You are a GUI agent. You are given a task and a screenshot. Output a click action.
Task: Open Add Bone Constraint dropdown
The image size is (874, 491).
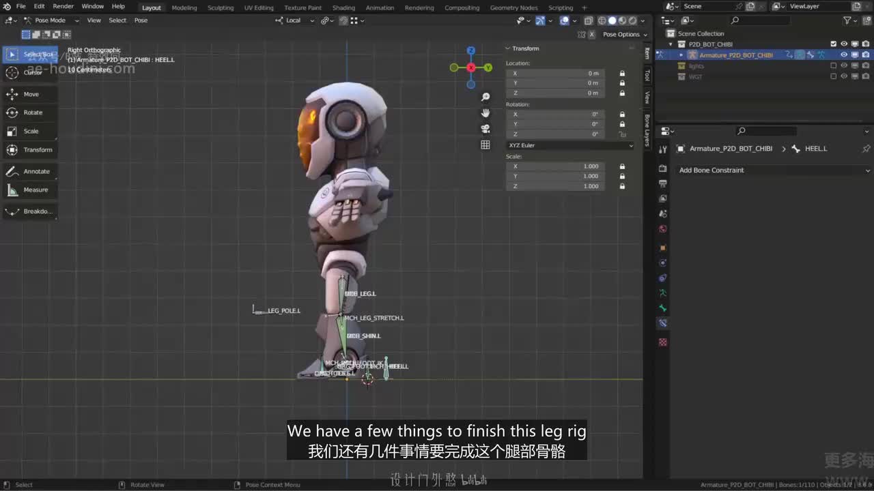click(774, 170)
